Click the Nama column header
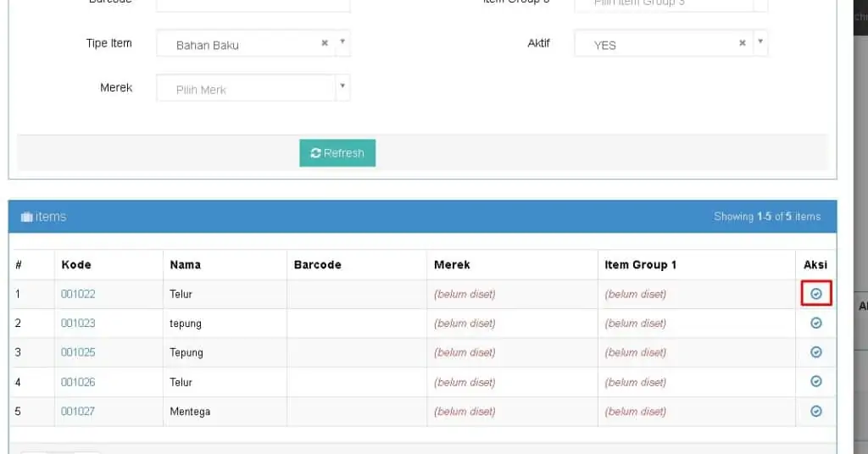Image resolution: width=868 pixels, height=454 pixels. [x=185, y=264]
